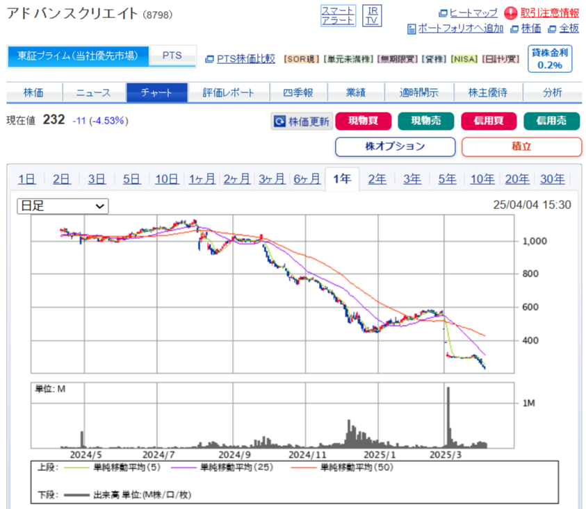Select the 5日 chart period
The height and width of the screenshot is (509, 586).
click(132, 179)
